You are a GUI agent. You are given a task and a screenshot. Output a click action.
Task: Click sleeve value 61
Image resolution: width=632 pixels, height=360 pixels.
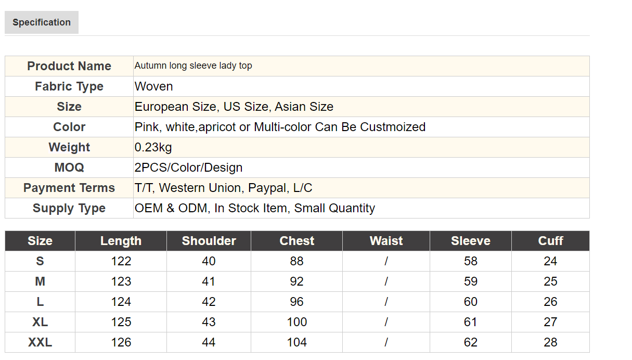pyautogui.click(x=471, y=322)
